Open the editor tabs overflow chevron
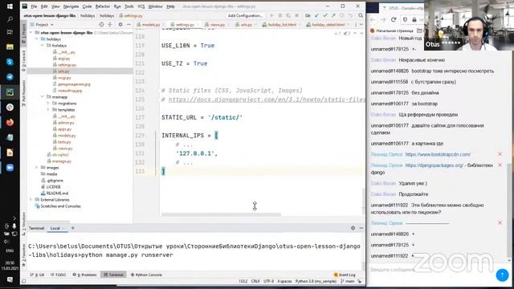Screen dimensions: 514x289 [x=361, y=25]
